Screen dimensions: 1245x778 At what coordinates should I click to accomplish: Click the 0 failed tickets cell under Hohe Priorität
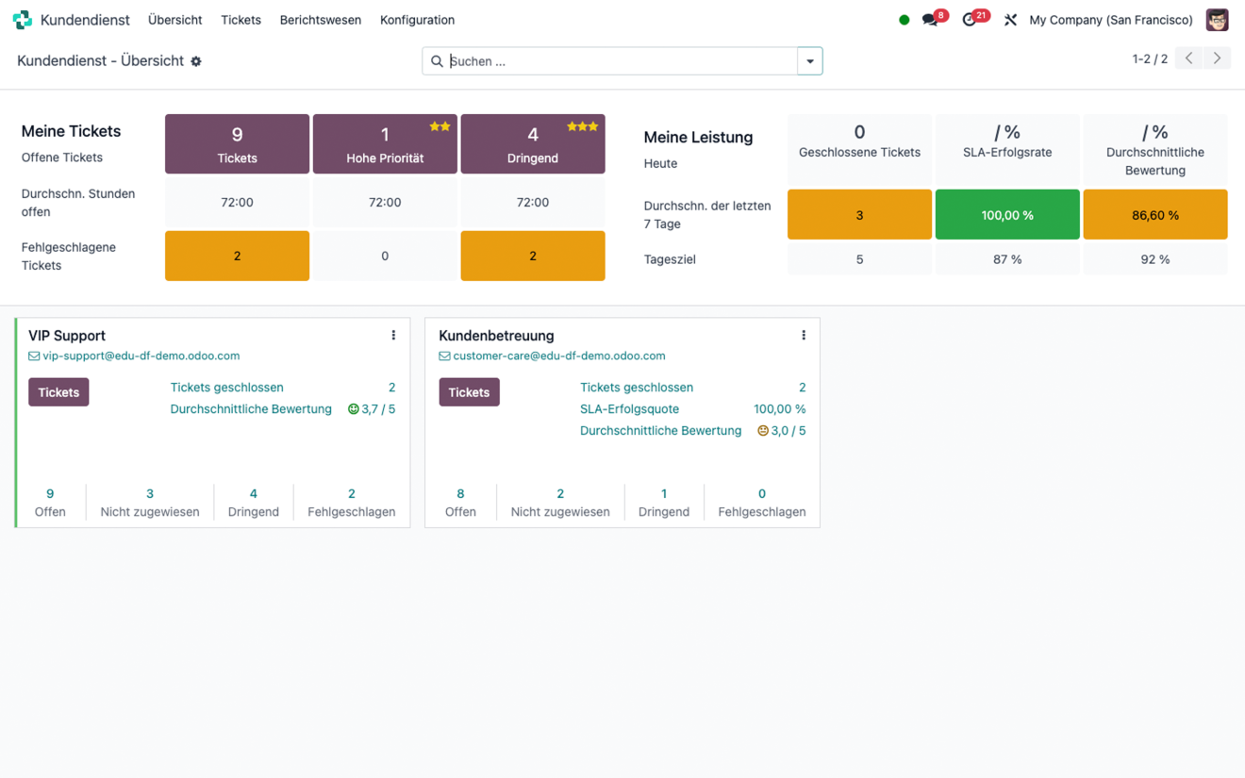[385, 256]
